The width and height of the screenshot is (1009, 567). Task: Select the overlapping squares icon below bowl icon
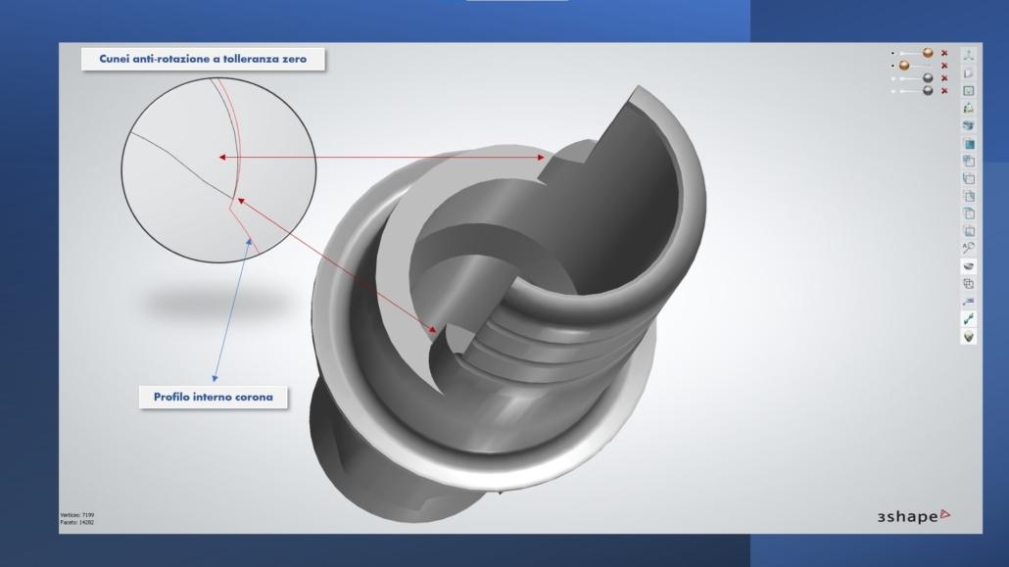point(968,283)
